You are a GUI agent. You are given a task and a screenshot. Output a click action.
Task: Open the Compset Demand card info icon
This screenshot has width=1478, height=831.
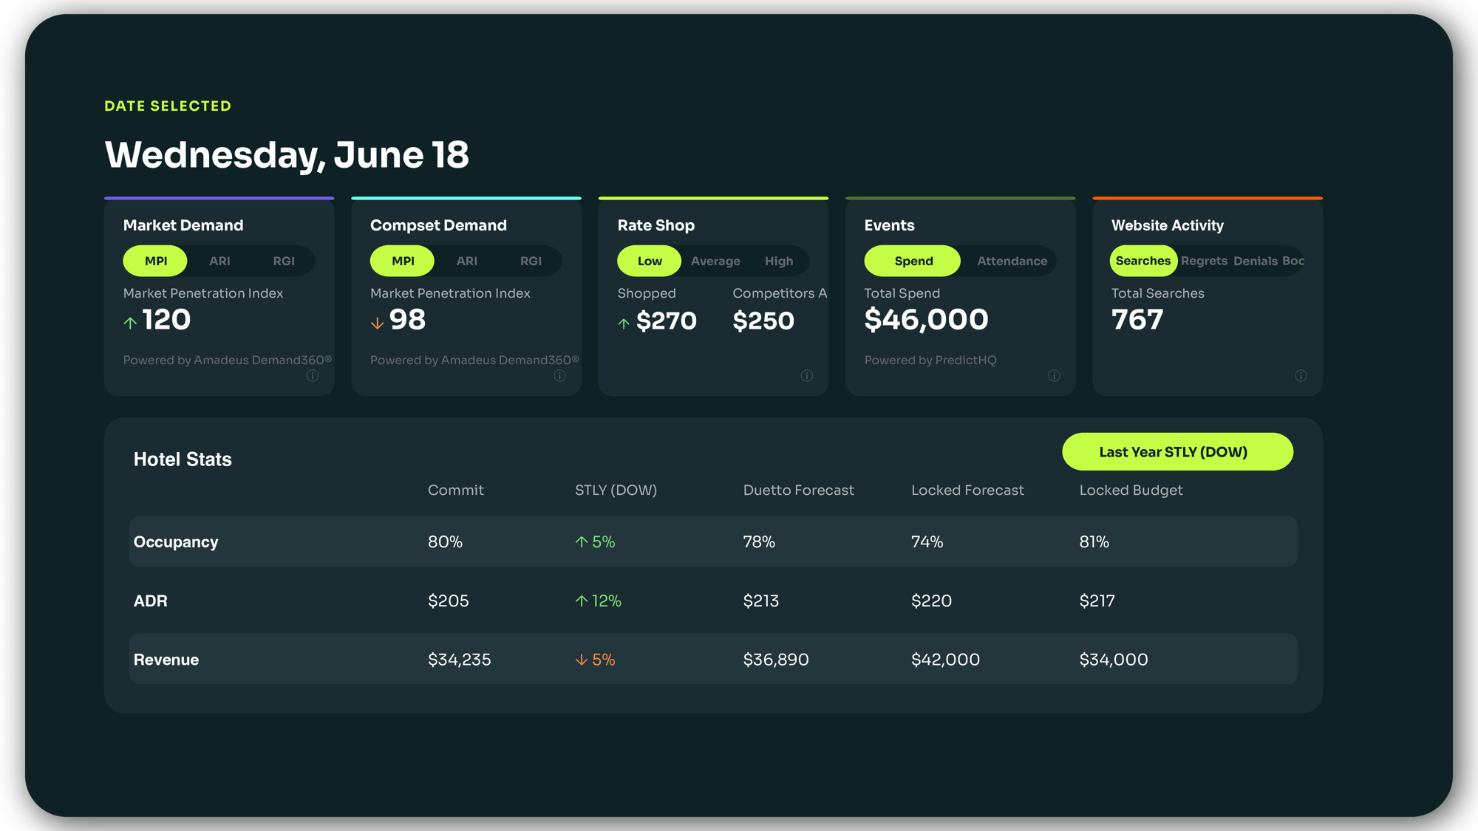559,376
